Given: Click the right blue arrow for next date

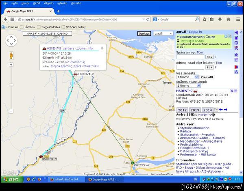Looking at the screenshot, I should tap(225, 110).
